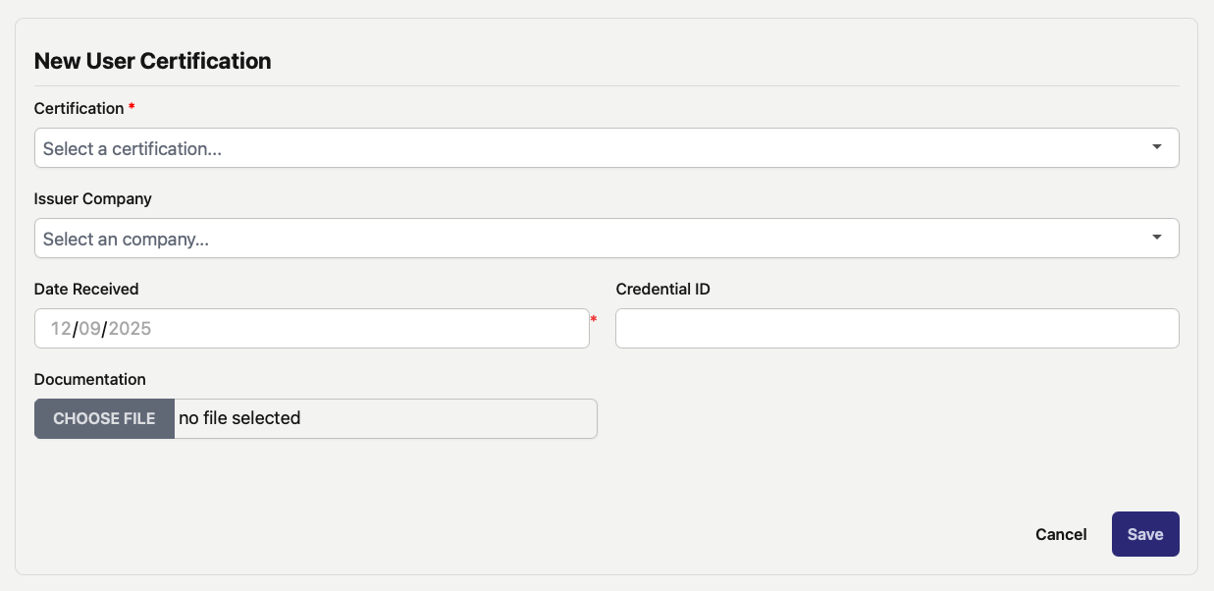Save the new user certification
The height and width of the screenshot is (591, 1214).
pos(1145,534)
